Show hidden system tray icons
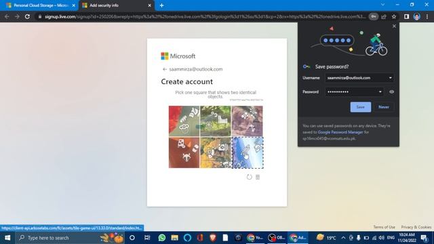The image size is (434, 244). pyautogui.click(x=343, y=238)
